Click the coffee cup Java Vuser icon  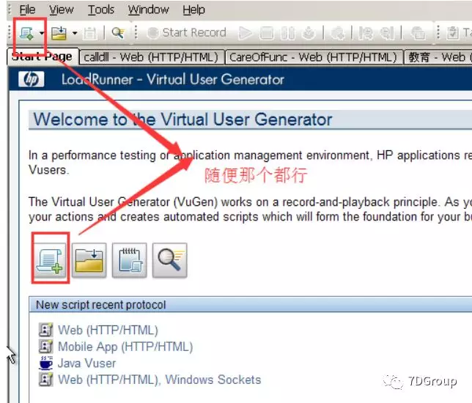[x=45, y=363]
